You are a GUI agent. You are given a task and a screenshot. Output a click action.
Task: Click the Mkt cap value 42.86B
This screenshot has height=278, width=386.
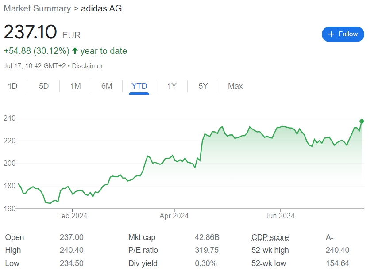coord(207,237)
